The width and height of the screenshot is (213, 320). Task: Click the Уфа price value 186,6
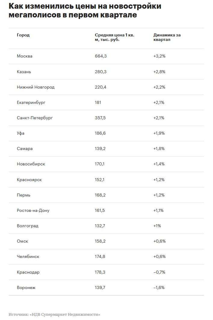(x=100, y=133)
